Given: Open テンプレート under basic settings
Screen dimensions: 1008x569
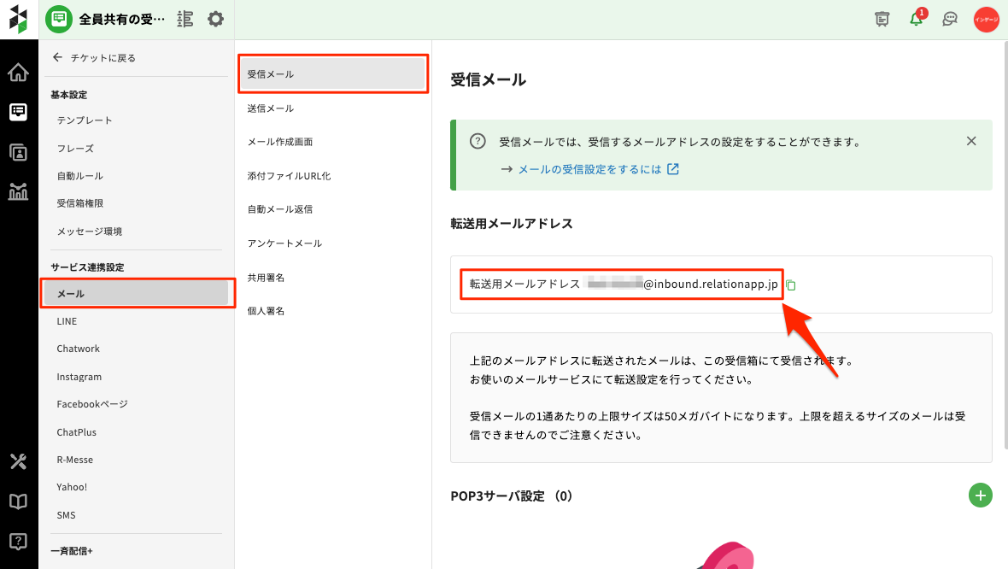Looking at the screenshot, I should point(85,120).
